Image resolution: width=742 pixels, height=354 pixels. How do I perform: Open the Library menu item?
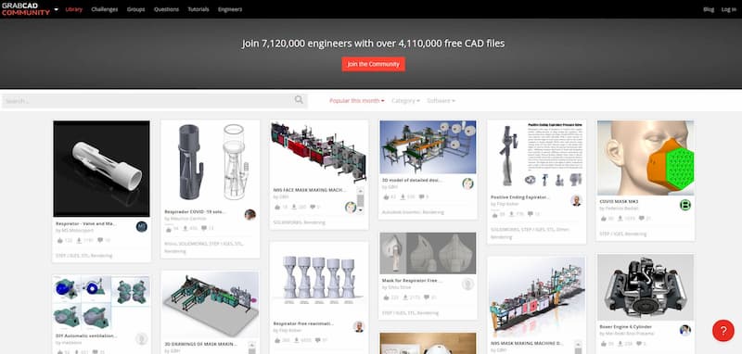74,9
